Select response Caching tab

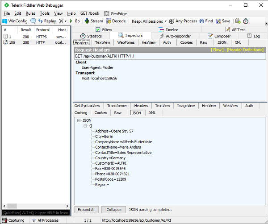[81, 113]
